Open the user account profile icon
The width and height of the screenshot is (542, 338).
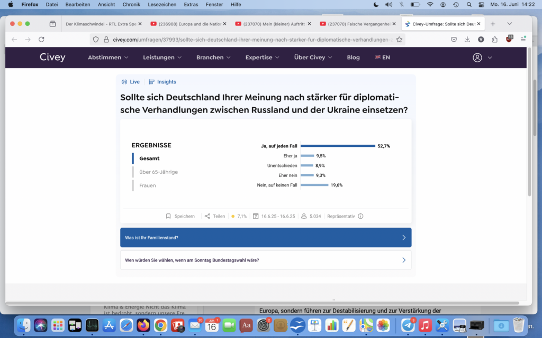click(477, 58)
